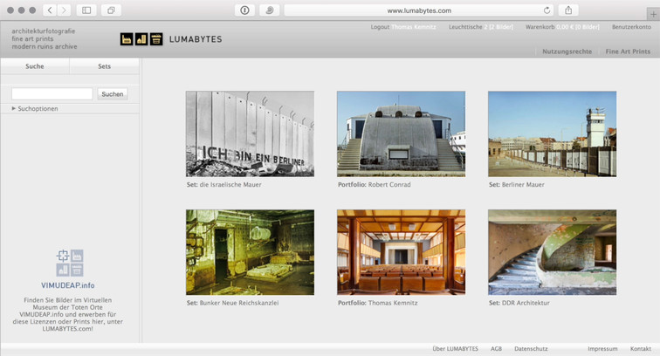The width and height of the screenshot is (660, 356).
Task: Show the Safari sidebar
Action: click(86, 10)
